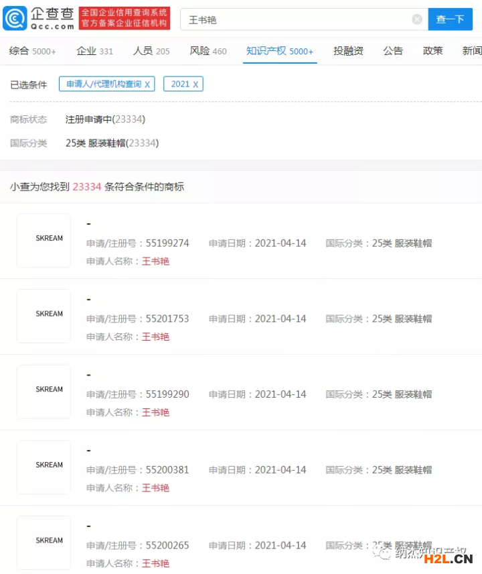
Task: Click into the search input field
Action: 295,19
